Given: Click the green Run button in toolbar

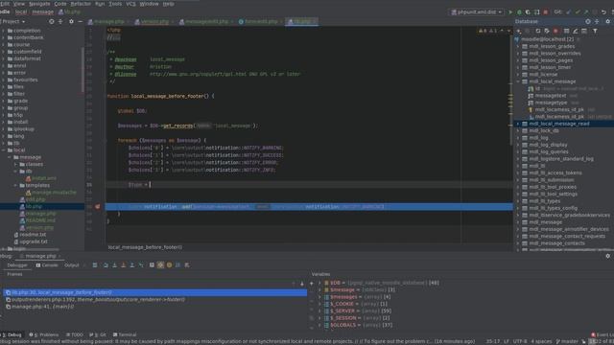Looking at the screenshot, I should 510,12.
